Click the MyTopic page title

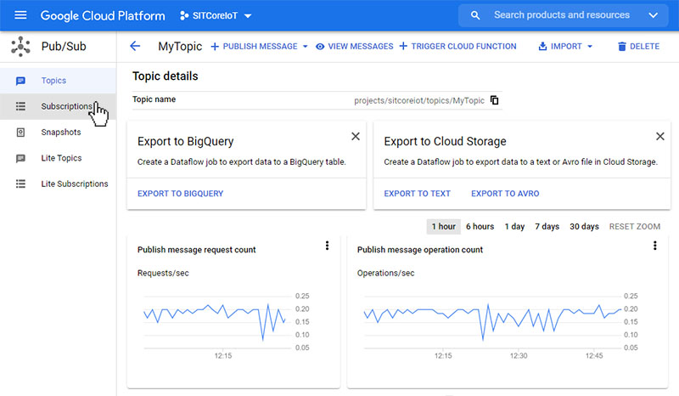[180, 47]
